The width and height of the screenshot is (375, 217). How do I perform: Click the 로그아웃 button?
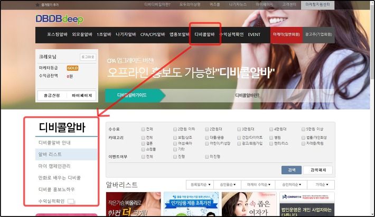[88, 57]
